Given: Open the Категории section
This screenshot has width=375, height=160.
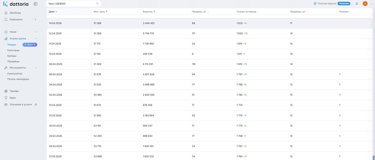Looking at the screenshot, I should point(13,50).
